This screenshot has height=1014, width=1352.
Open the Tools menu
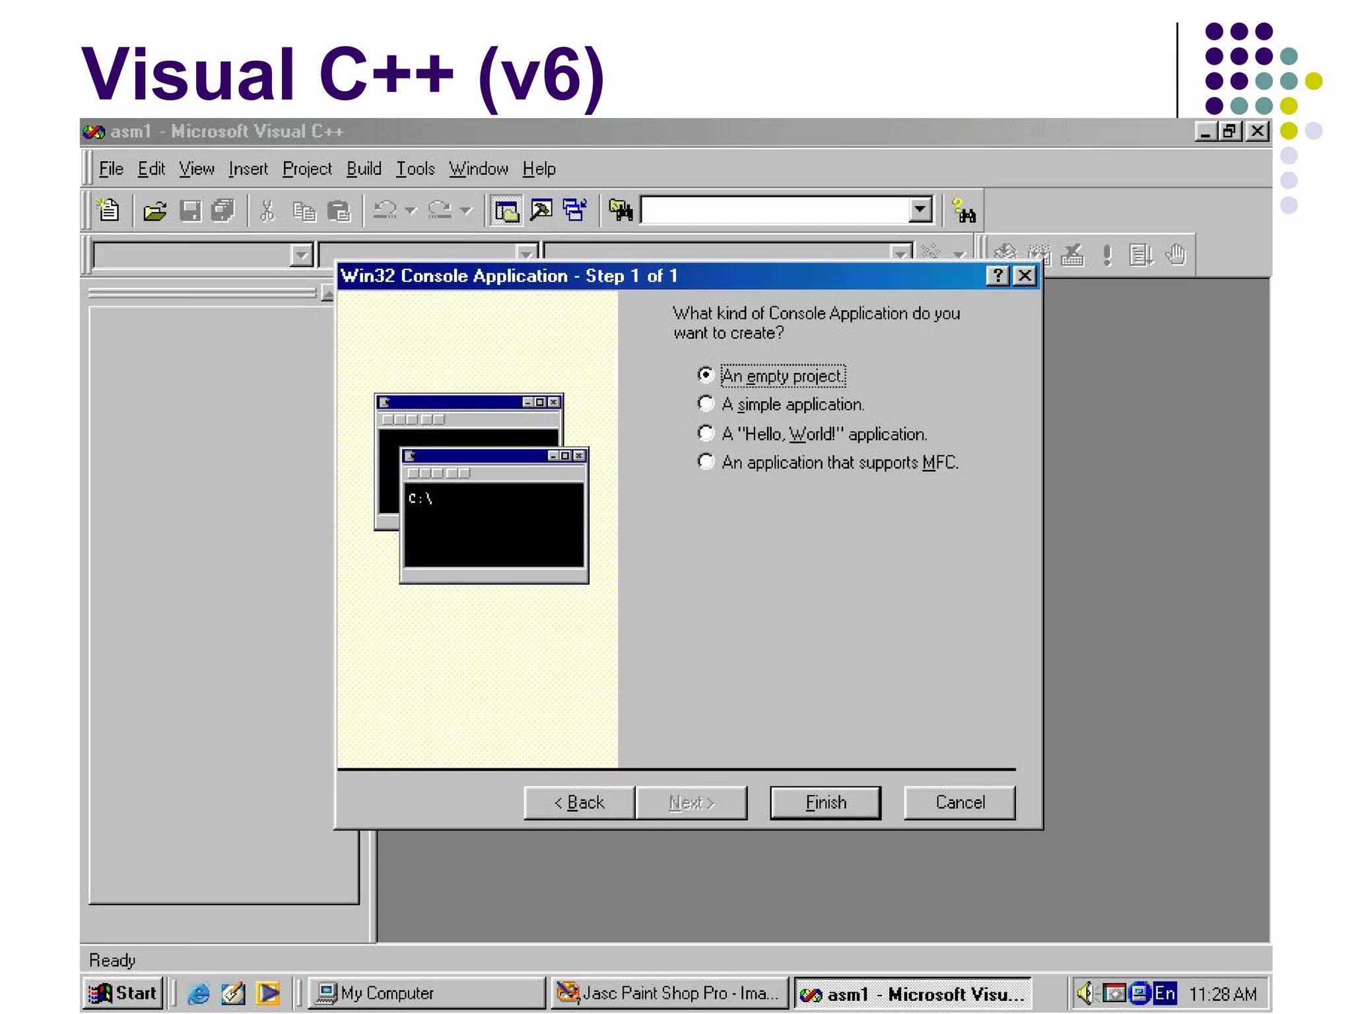(415, 169)
